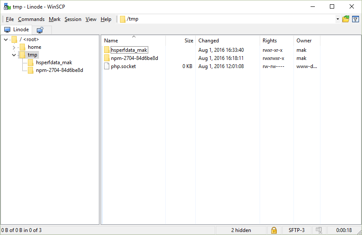The height and width of the screenshot is (235, 362).
Task: Select / <root> in the directory tree
Action: (29, 39)
